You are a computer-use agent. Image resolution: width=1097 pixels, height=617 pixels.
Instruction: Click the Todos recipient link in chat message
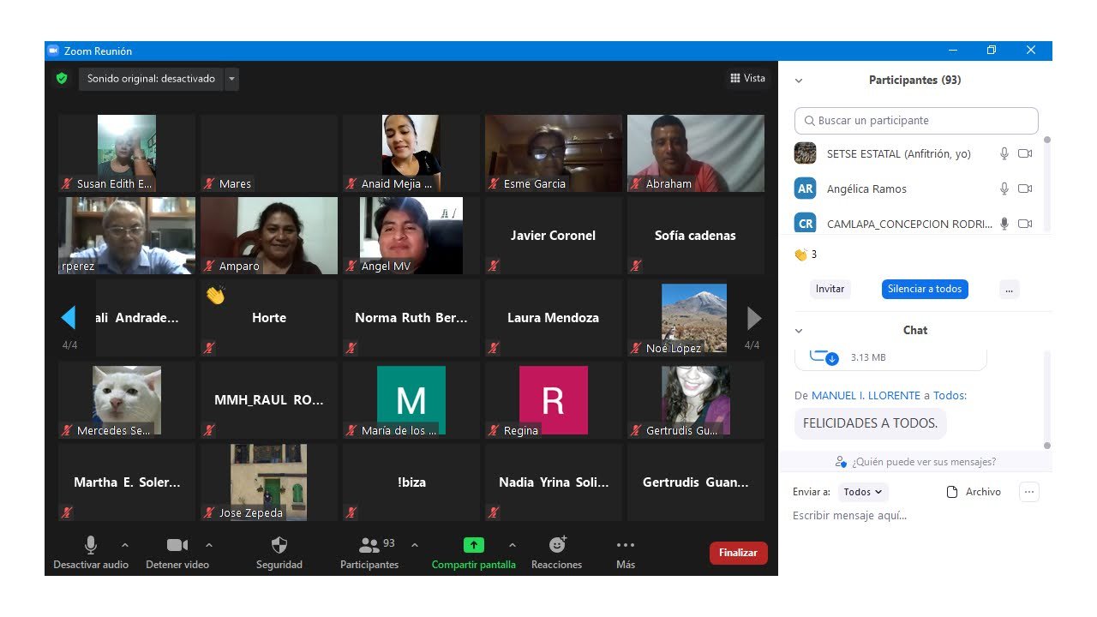[950, 395]
